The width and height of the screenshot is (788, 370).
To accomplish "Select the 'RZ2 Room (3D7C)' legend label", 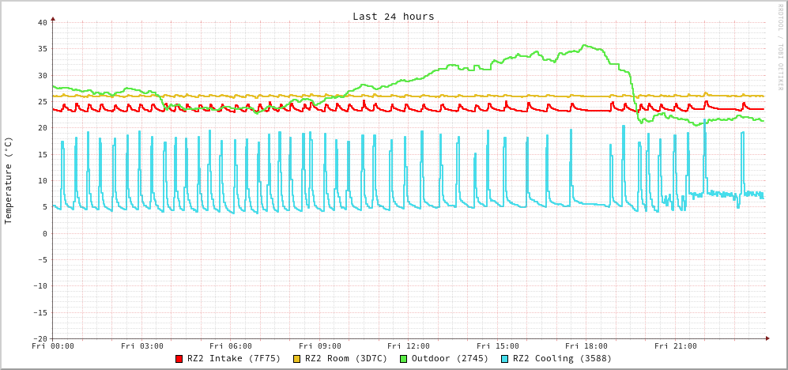I will (x=346, y=359).
